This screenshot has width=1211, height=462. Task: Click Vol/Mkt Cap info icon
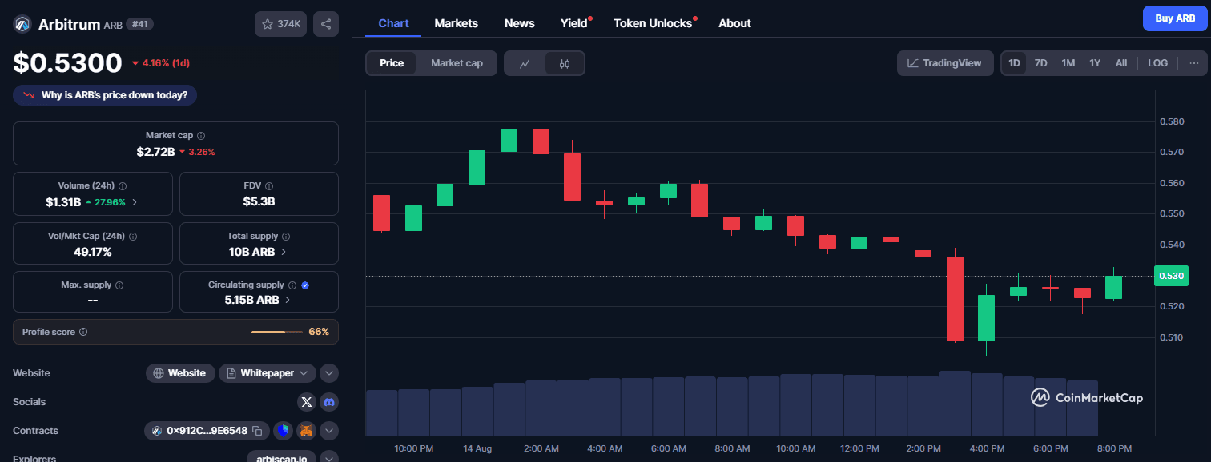click(x=133, y=237)
